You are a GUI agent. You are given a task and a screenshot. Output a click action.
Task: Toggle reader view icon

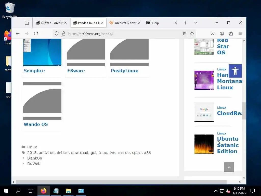point(185,33)
